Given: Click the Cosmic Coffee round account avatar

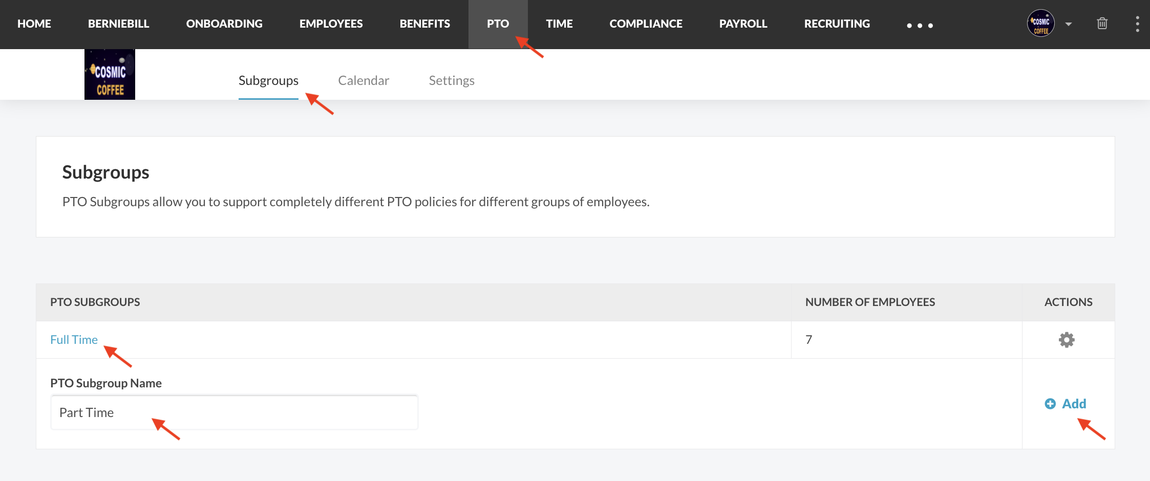Looking at the screenshot, I should coord(1040,24).
